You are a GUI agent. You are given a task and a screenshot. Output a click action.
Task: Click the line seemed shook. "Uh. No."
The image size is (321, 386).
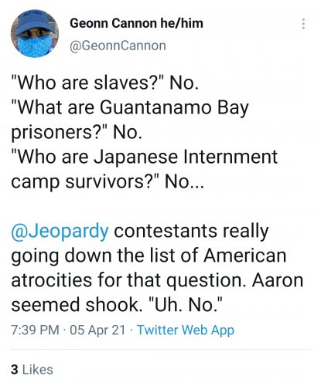[117, 304]
